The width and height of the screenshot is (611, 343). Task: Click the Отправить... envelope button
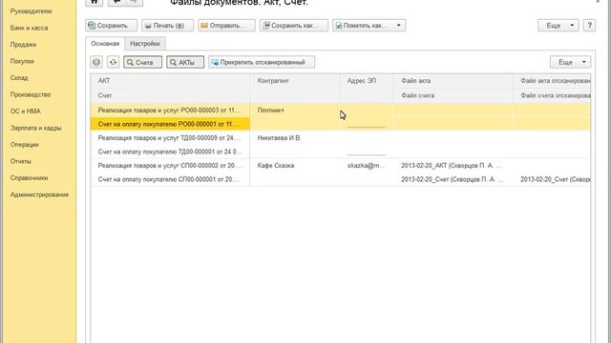tap(226, 26)
